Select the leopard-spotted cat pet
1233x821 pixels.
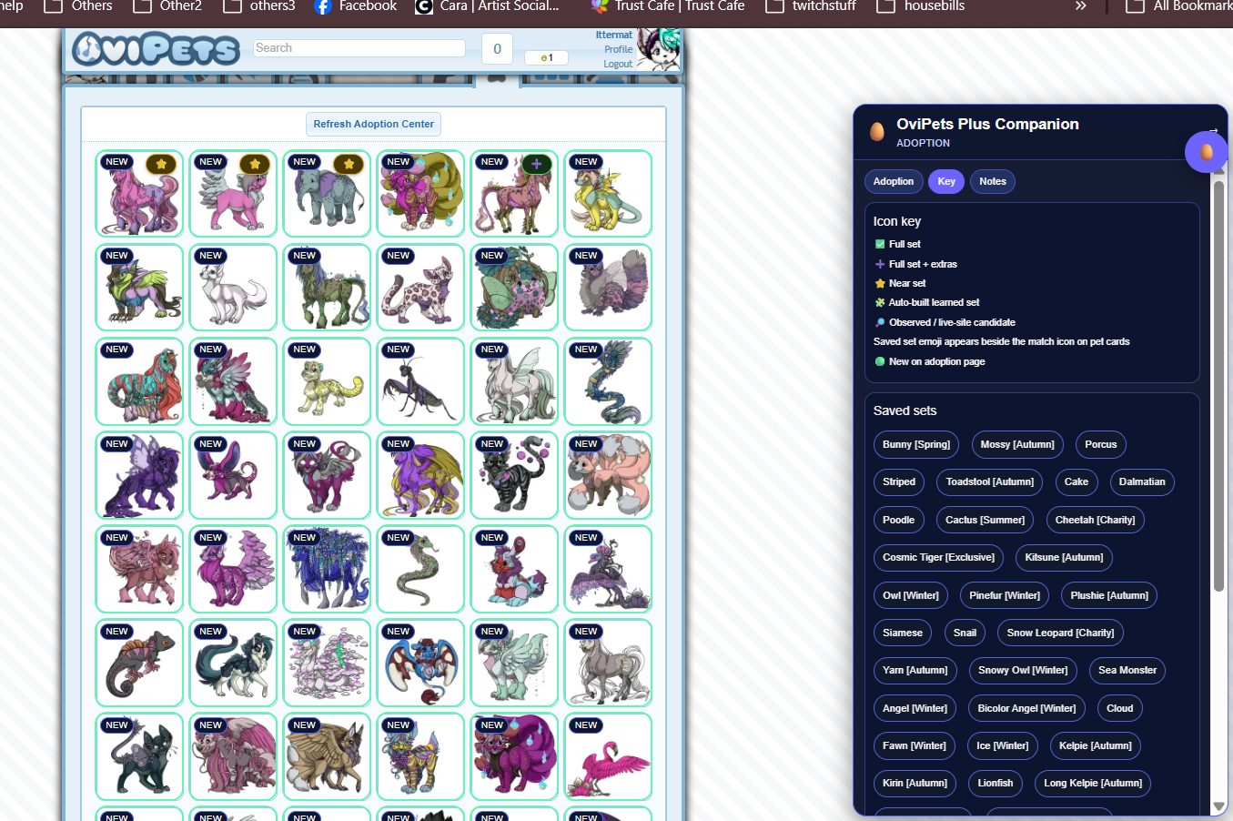[x=421, y=288]
